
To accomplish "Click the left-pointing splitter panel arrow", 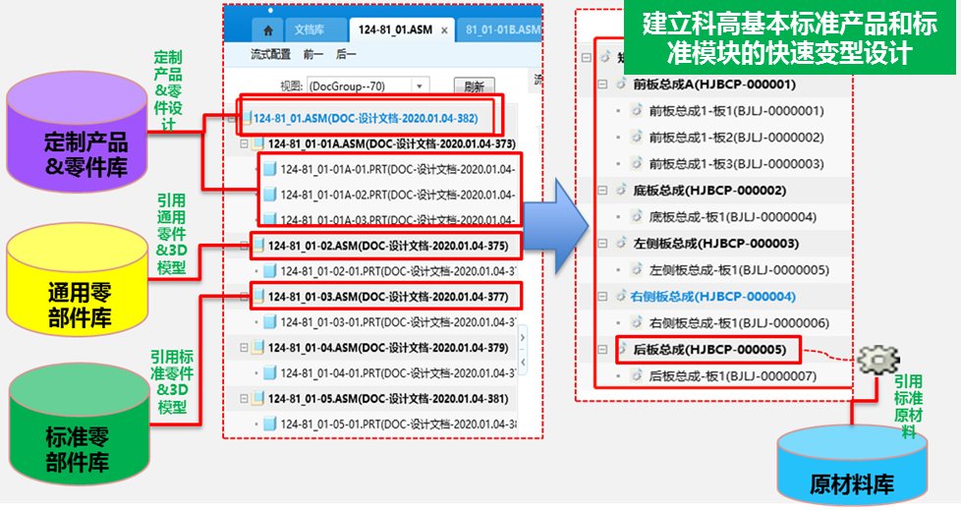I will click(523, 363).
